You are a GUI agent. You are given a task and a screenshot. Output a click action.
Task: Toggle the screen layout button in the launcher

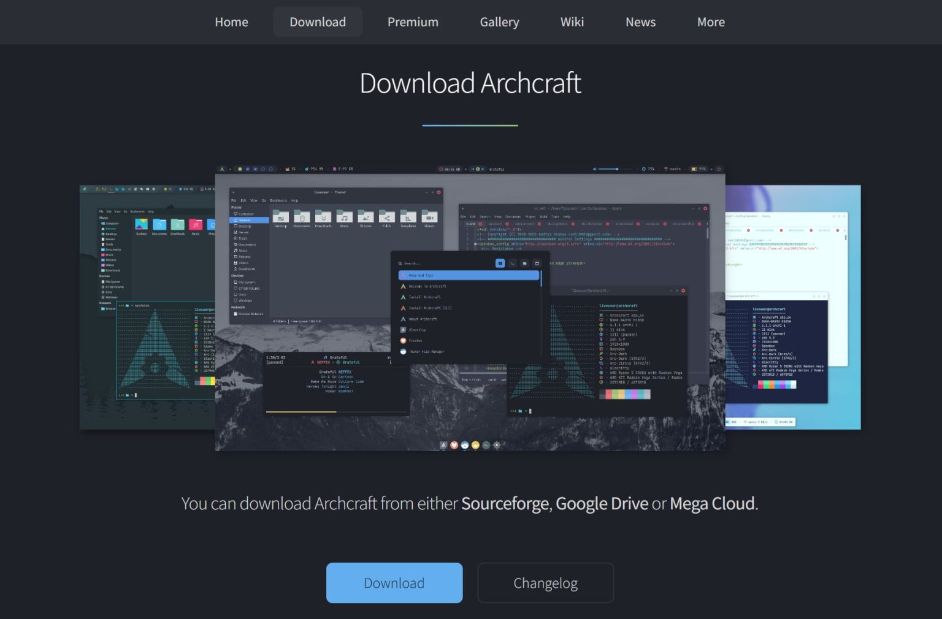point(537,264)
